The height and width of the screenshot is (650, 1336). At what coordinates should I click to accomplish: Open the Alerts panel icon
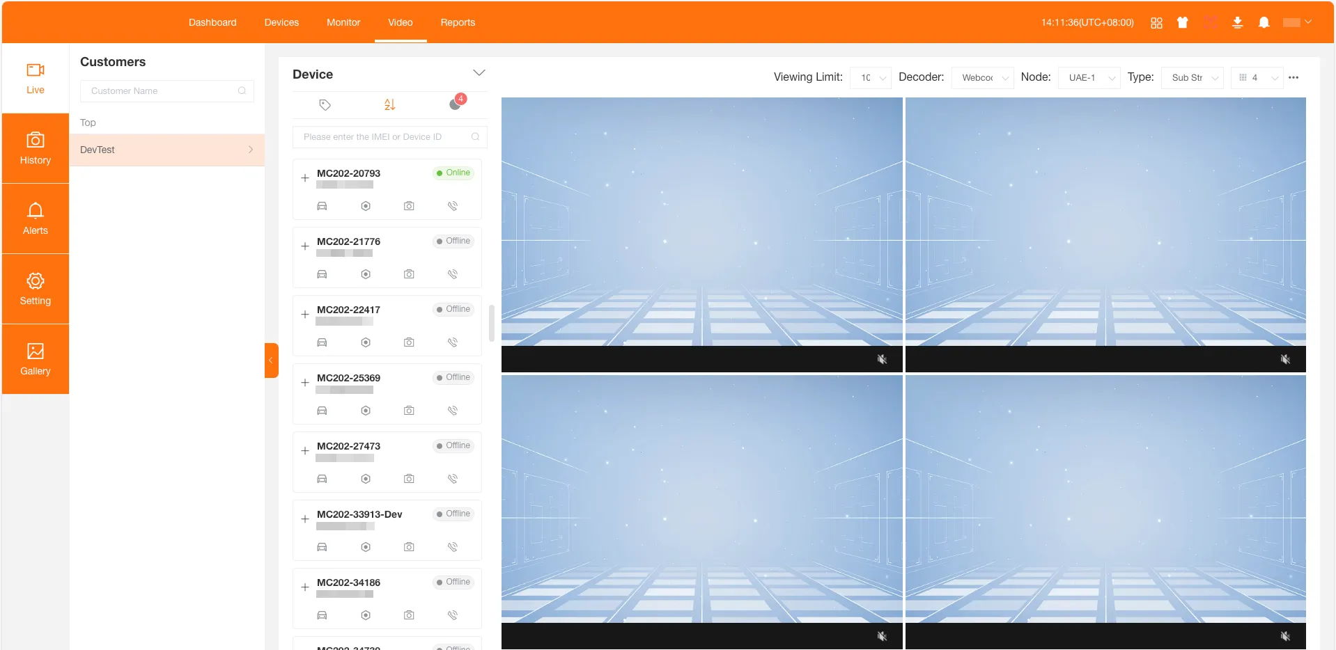tap(35, 219)
